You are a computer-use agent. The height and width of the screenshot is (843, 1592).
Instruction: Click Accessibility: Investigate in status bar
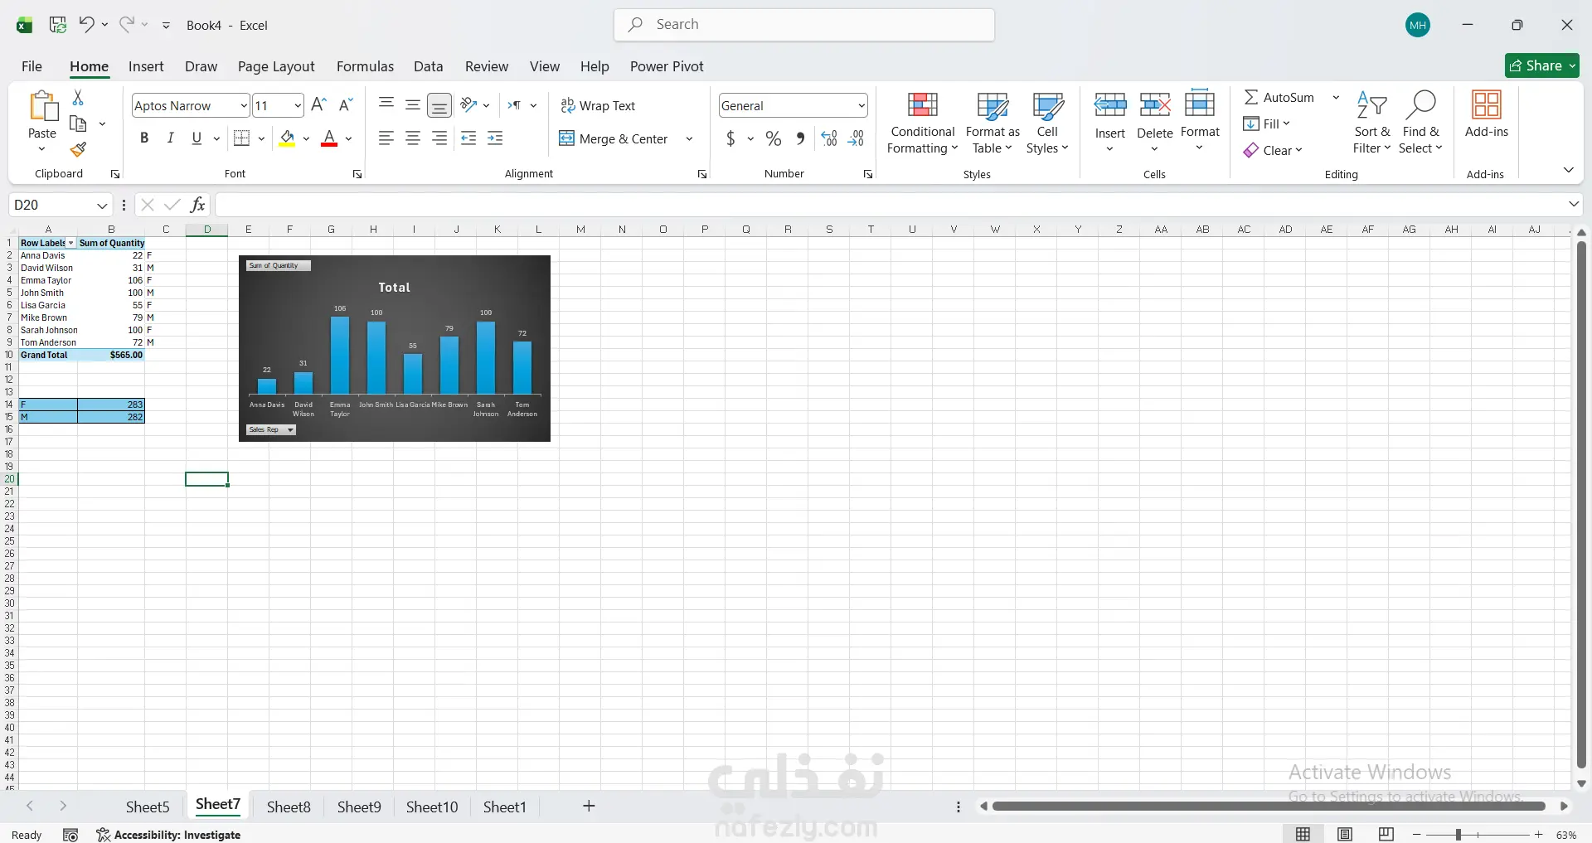pyautogui.click(x=168, y=835)
